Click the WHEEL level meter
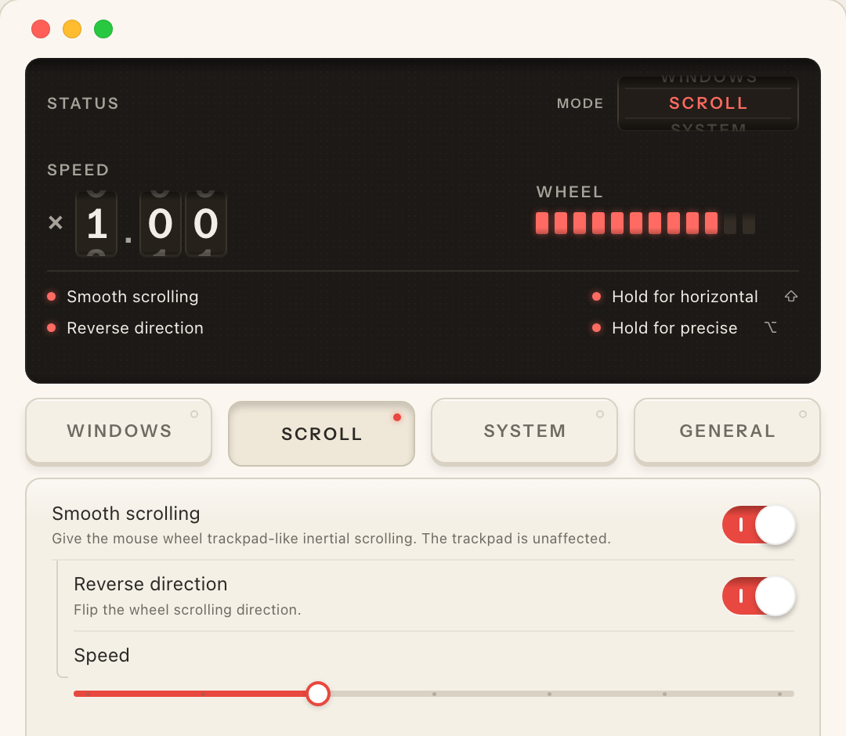846x736 pixels. click(x=645, y=222)
